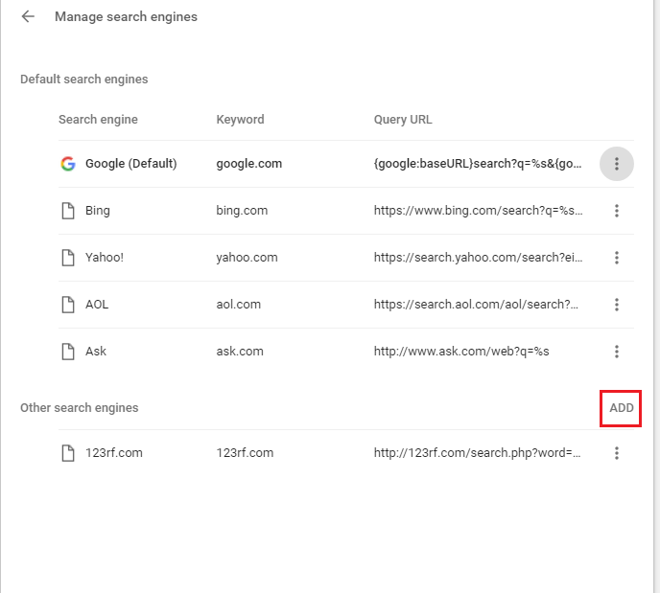660x593 pixels.
Task: Open more actions menu for Bing
Action: point(616,211)
